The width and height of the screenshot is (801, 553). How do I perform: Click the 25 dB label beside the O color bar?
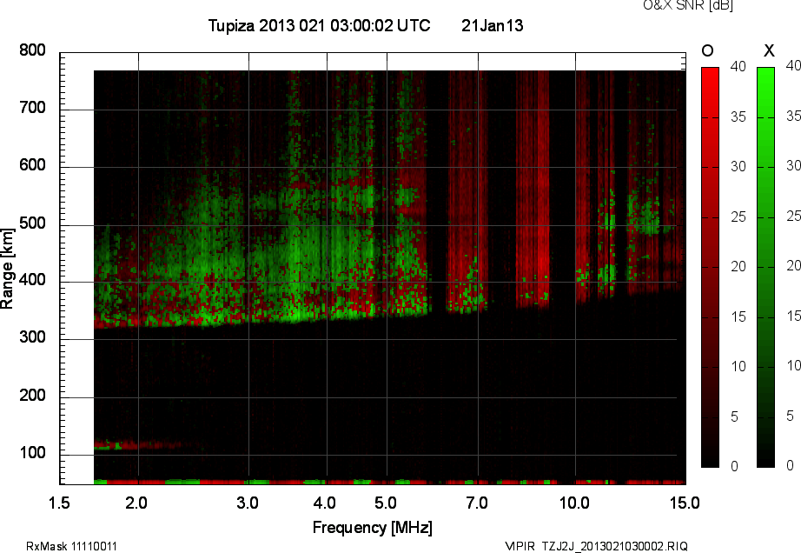(x=738, y=217)
